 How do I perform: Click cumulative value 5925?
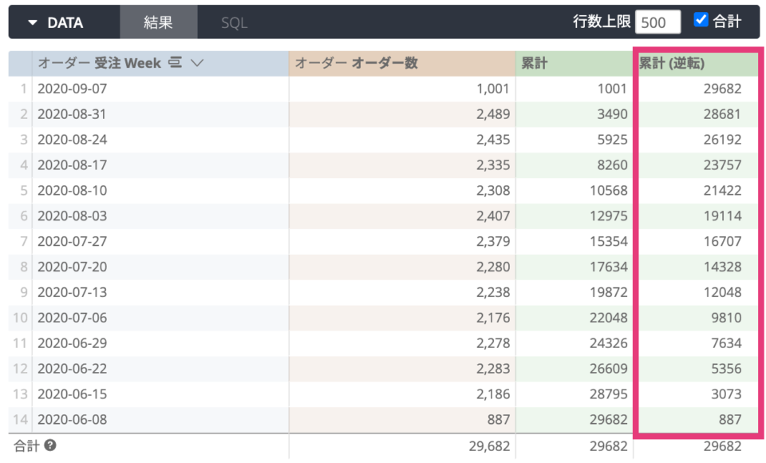(x=612, y=140)
